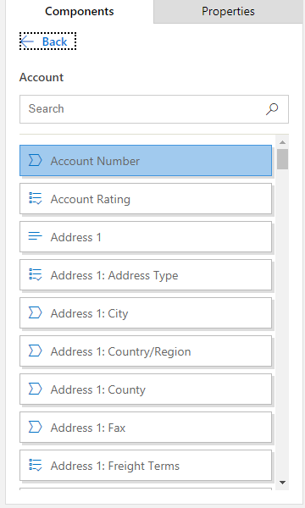Click the text field icon for Address 1: City
The width and height of the screenshot is (305, 508).
click(35, 312)
